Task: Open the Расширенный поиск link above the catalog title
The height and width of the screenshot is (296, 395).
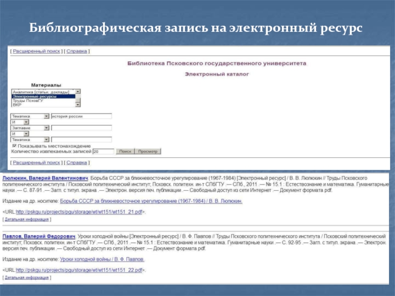Action: 37,51
